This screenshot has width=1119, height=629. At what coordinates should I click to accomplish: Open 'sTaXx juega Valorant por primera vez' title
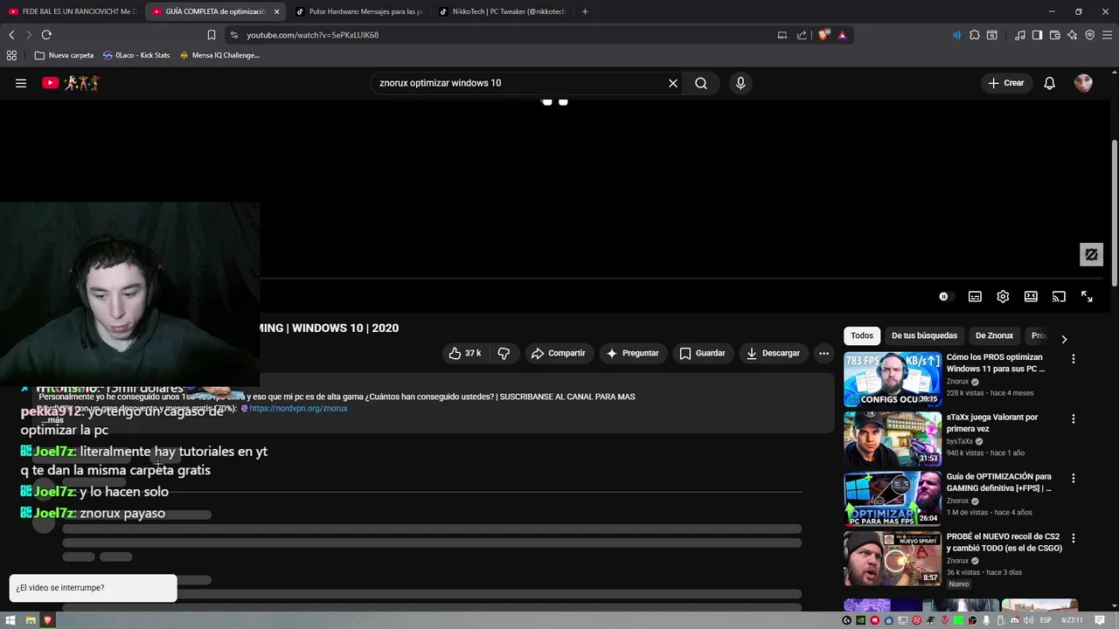(x=991, y=423)
